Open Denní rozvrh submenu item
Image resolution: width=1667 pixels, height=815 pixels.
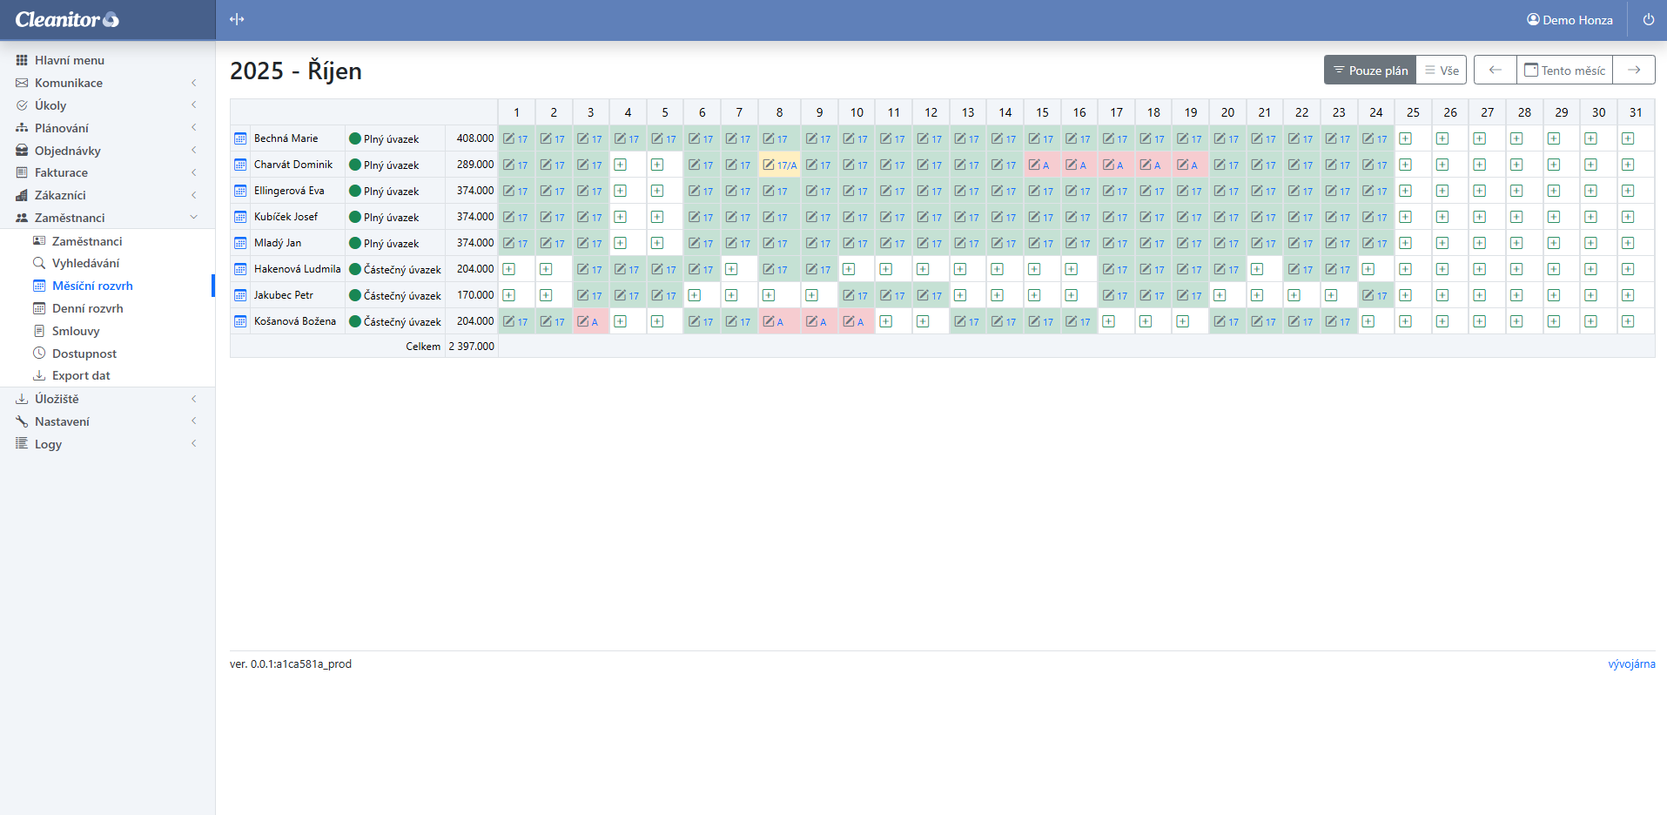point(87,308)
